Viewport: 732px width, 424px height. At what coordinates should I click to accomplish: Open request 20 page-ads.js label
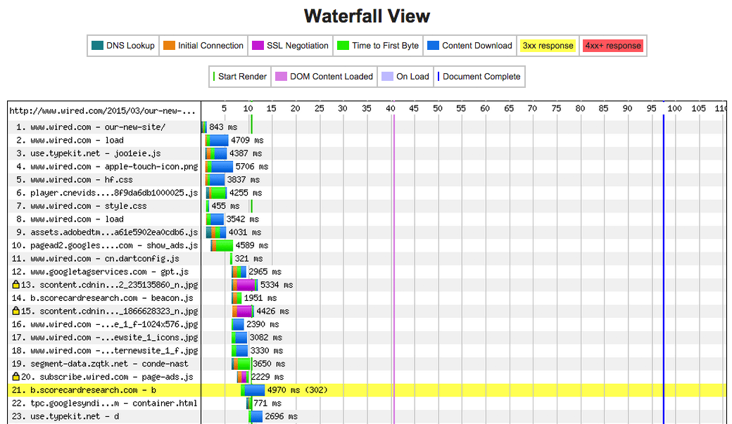click(107, 377)
